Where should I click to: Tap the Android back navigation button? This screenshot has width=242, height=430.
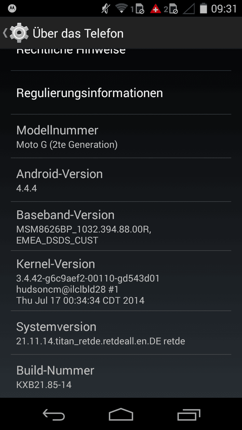[53, 414]
